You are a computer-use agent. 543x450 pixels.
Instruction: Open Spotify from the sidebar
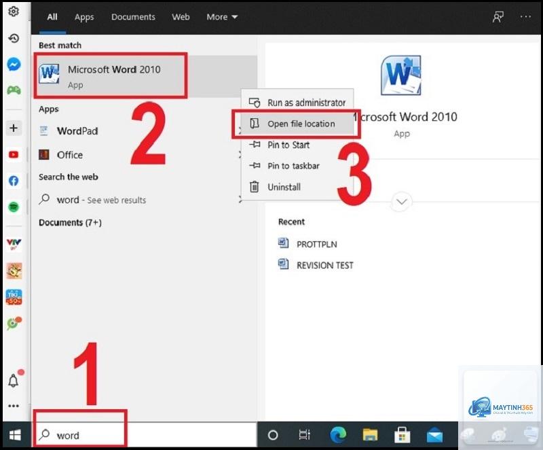(x=14, y=207)
